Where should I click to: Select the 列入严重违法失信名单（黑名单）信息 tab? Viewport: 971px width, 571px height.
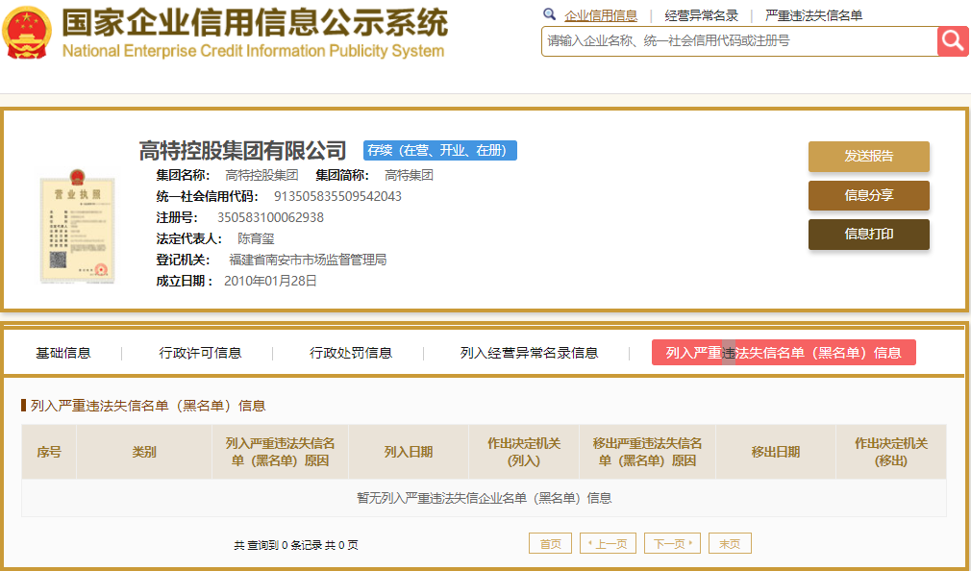pyautogui.click(x=784, y=353)
